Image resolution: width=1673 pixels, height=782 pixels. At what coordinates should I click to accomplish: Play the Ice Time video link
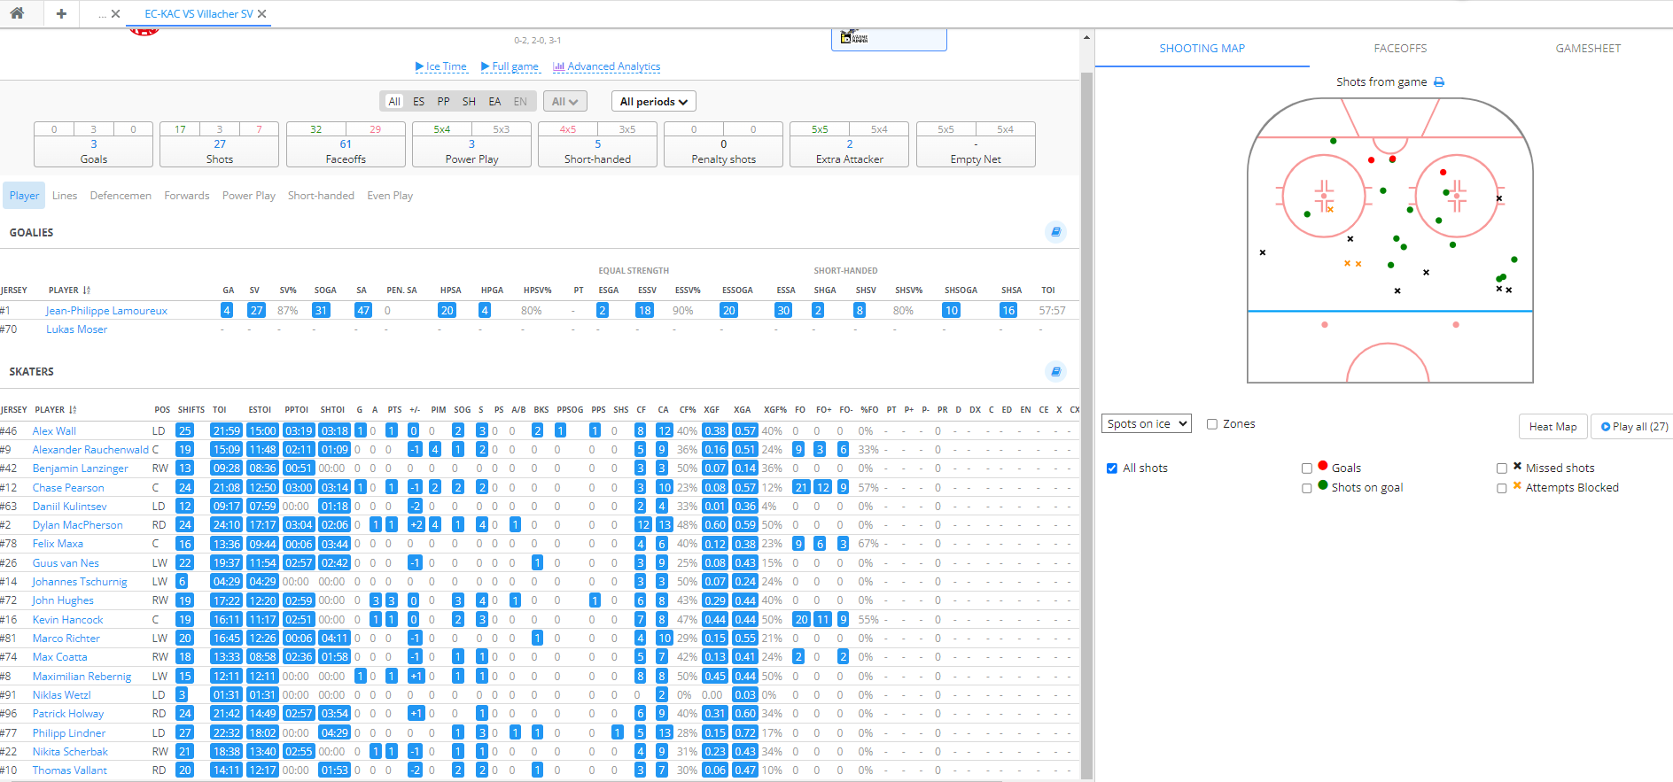[x=440, y=66]
